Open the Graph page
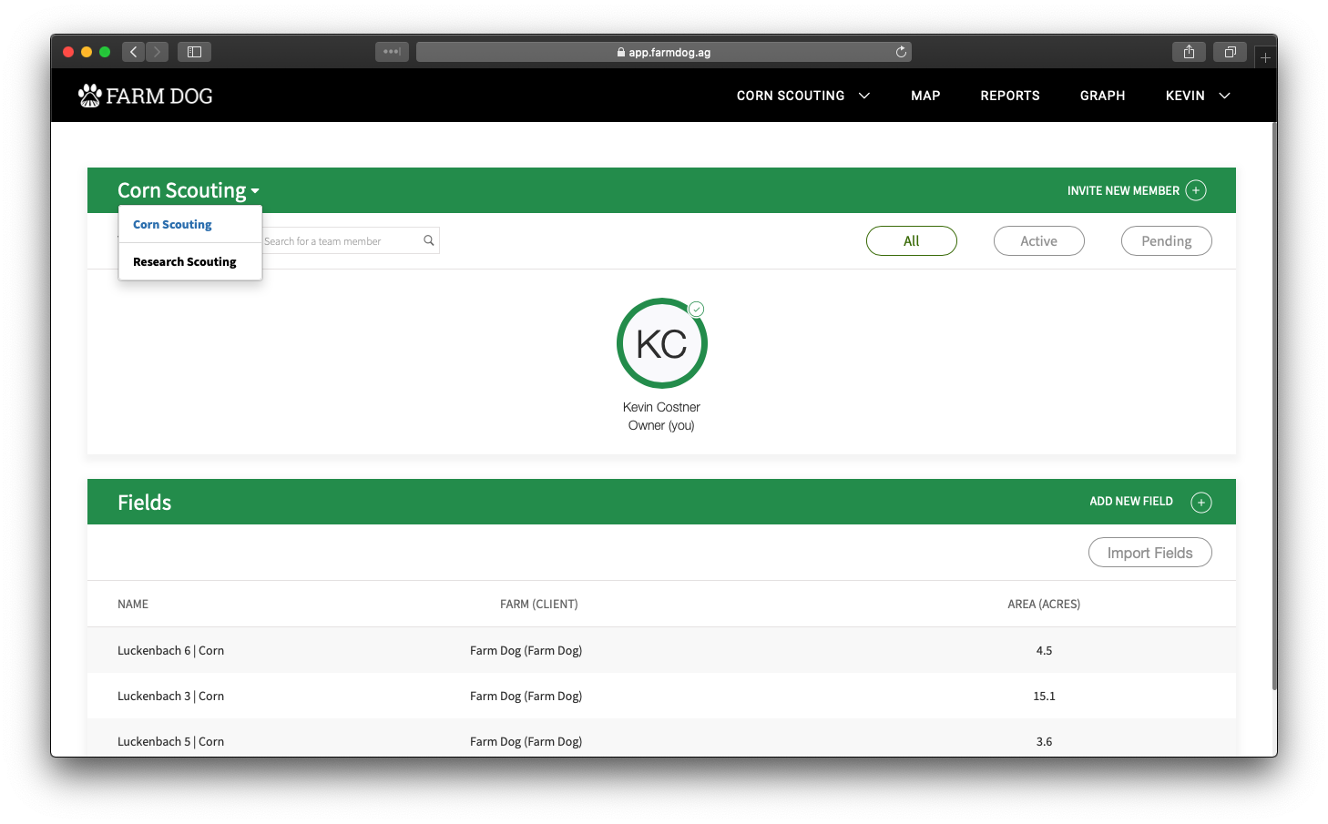This screenshot has width=1328, height=824. (1102, 96)
